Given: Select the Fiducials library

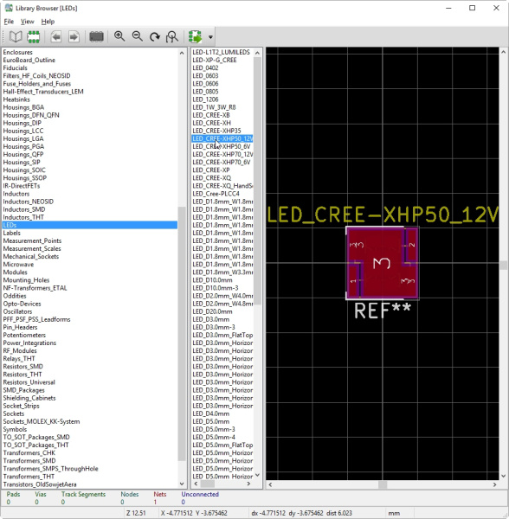Looking at the screenshot, I should pyautogui.click(x=16, y=67).
